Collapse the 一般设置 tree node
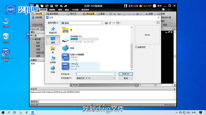The image size is (206, 115). (32, 39)
